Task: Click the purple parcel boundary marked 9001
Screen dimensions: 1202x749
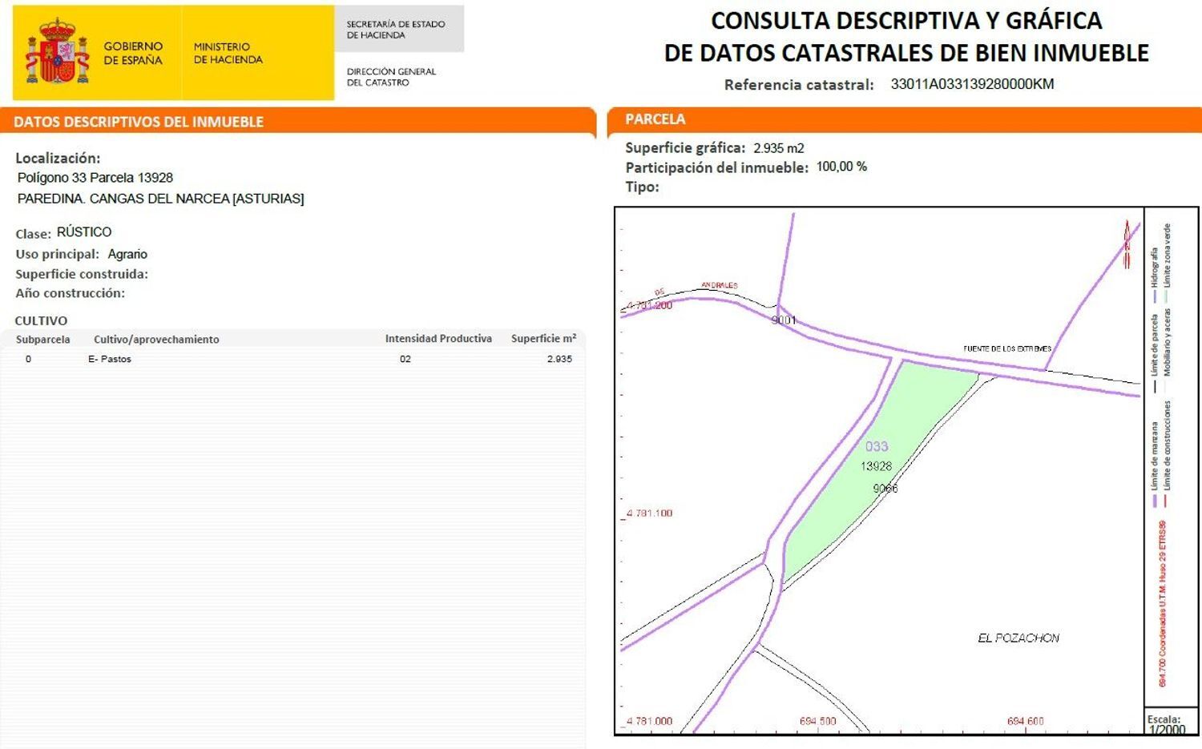Action: [x=783, y=320]
